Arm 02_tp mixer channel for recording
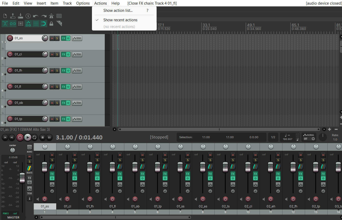342x220 pixels. coord(316,199)
